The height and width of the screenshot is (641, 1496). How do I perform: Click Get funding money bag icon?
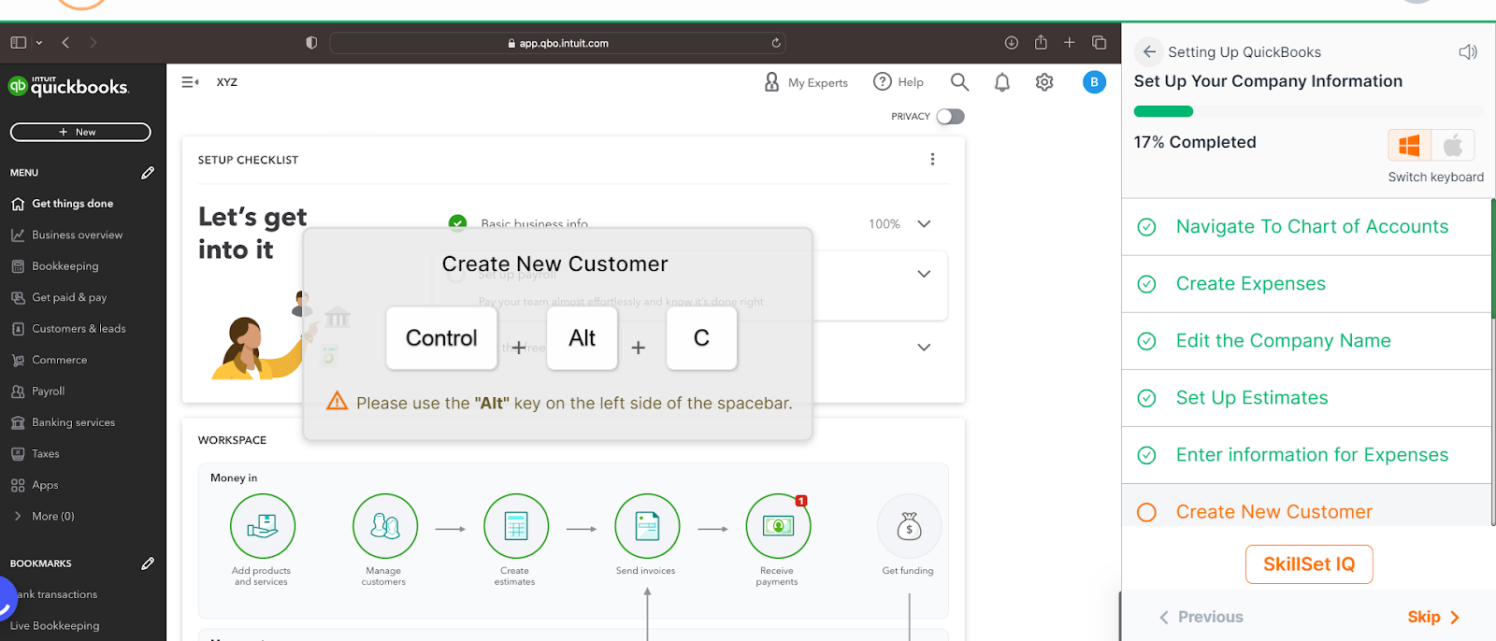(909, 526)
